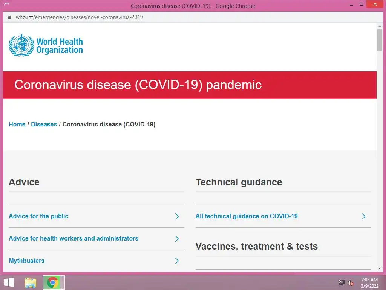
Task: Click the Technical guidance heading
Action: tap(239, 182)
